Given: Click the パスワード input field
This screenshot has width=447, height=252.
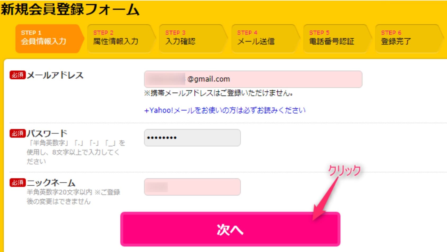Looking at the screenshot, I should [x=192, y=138].
